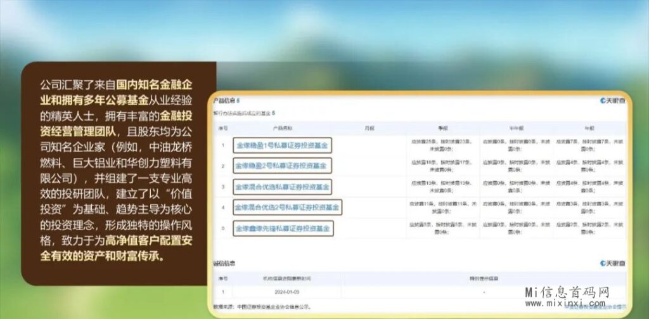Click the Tianyancha logo beside 诚信信息
The image size is (649, 319).
pos(612,263)
